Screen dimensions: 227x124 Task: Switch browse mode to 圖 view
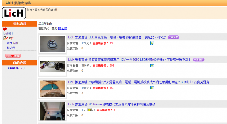[x=59, y=28]
